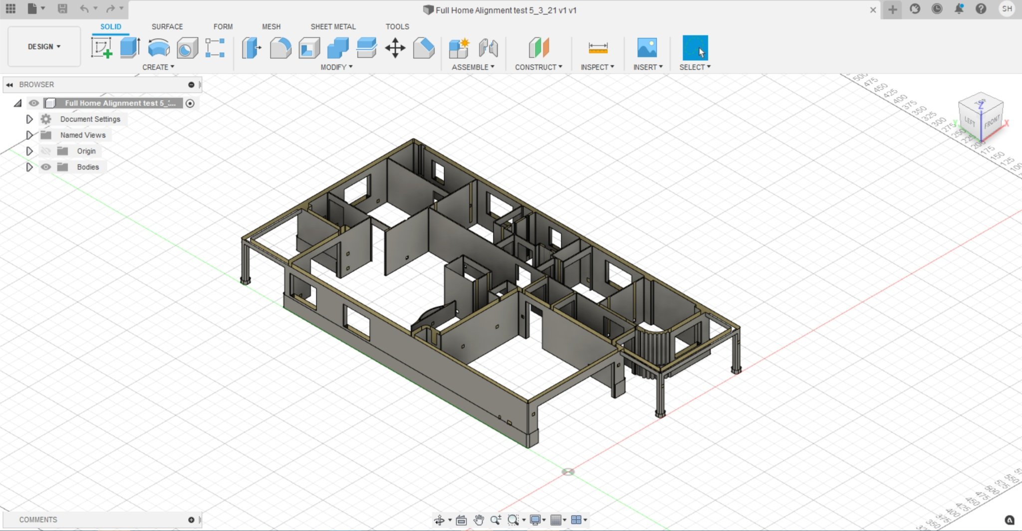Open Display Settings in navigation bar

pyautogui.click(x=535, y=520)
